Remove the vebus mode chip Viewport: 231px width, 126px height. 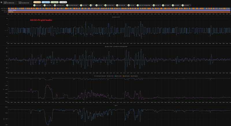[x=161, y=5]
